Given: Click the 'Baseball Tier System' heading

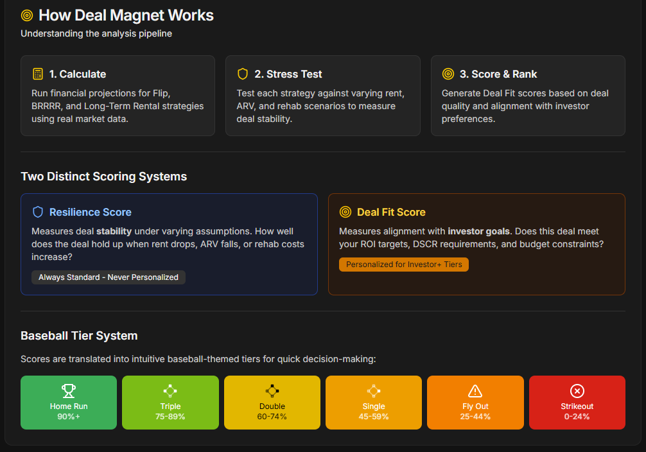Looking at the screenshot, I should coord(79,336).
